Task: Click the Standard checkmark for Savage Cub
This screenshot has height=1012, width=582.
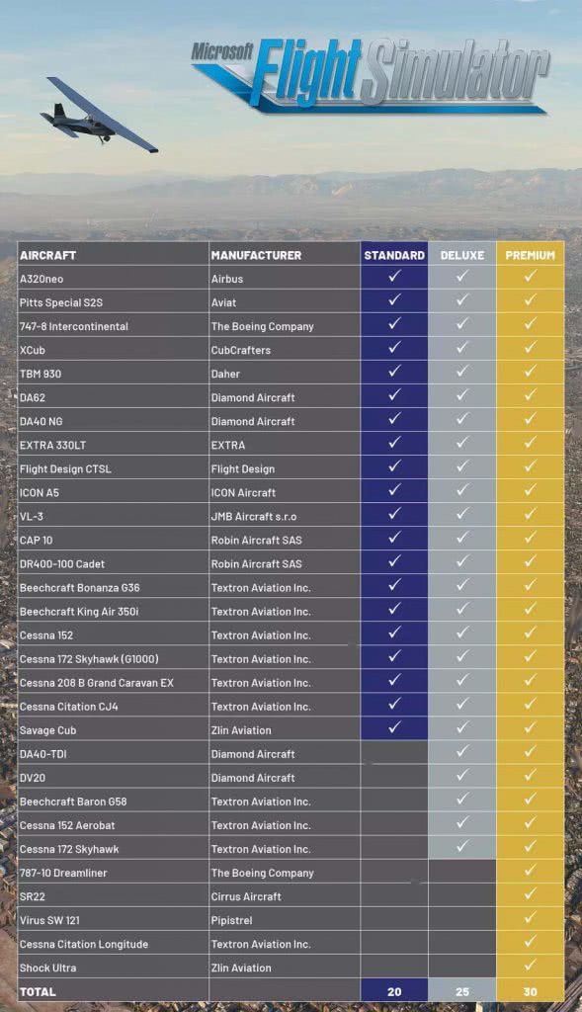Action: [x=394, y=728]
